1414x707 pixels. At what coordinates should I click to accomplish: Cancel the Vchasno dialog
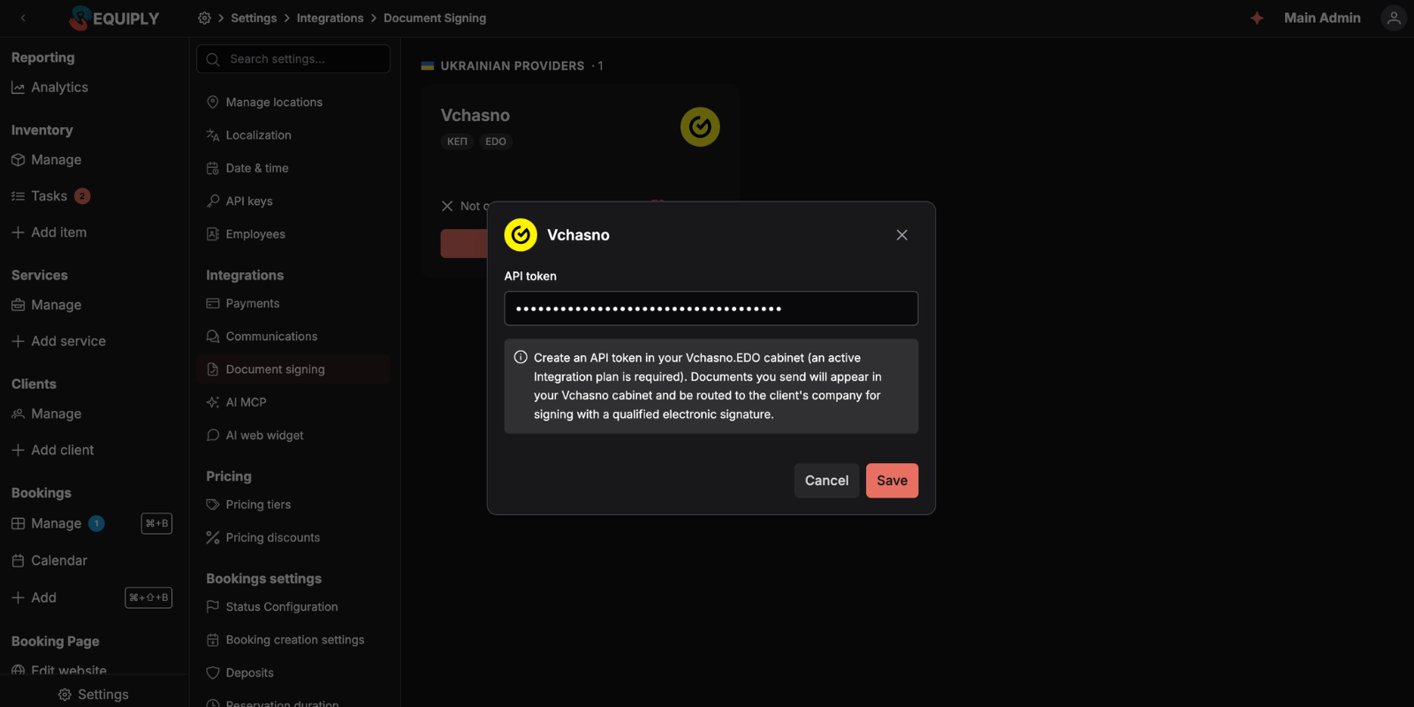tap(826, 481)
